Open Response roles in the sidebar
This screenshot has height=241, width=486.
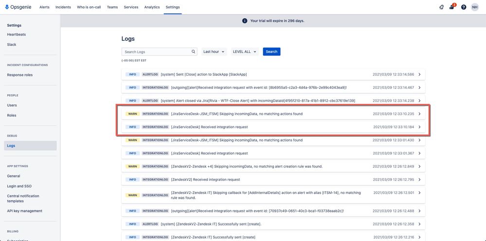coord(20,75)
